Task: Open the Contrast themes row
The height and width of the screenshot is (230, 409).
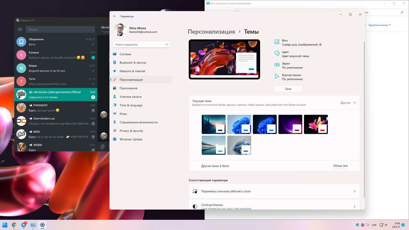Action: point(274,205)
